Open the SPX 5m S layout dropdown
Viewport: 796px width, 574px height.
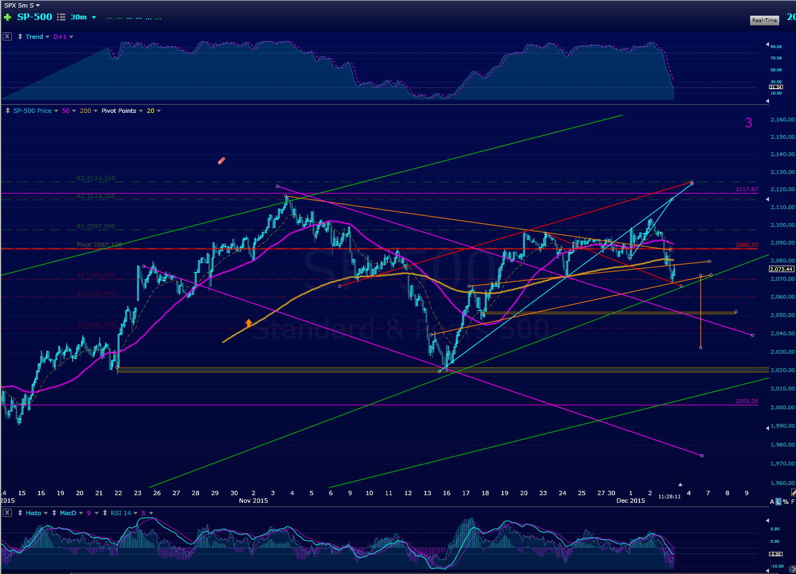(x=37, y=5)
